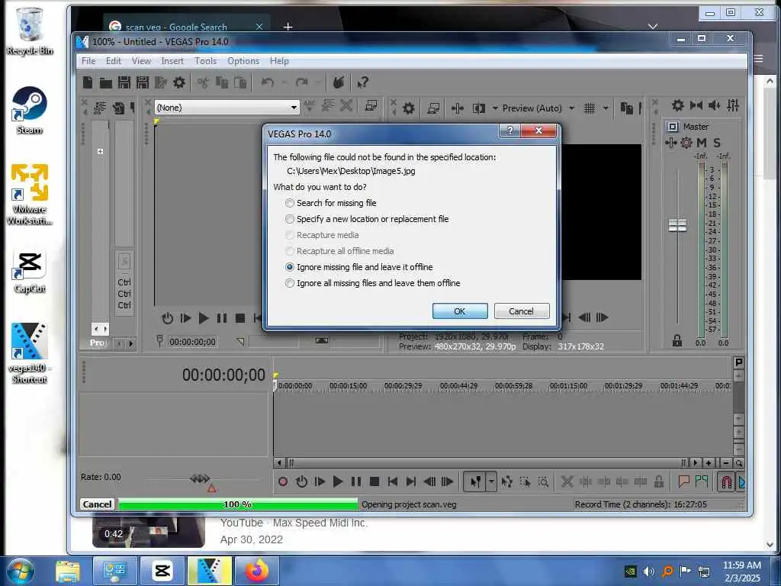Select the Normal Edit tool
Screen dimensions: 781x586
click(x=475, y=481)
